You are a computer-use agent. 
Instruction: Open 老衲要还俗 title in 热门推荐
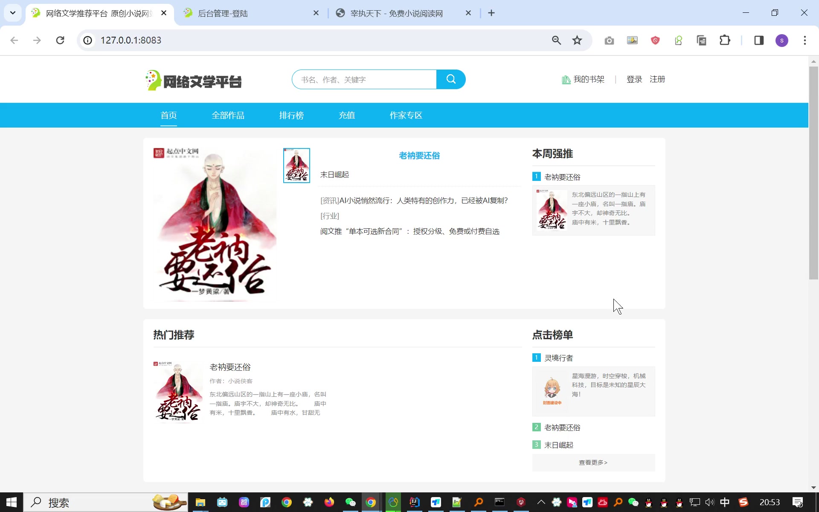tap(230, 367)
